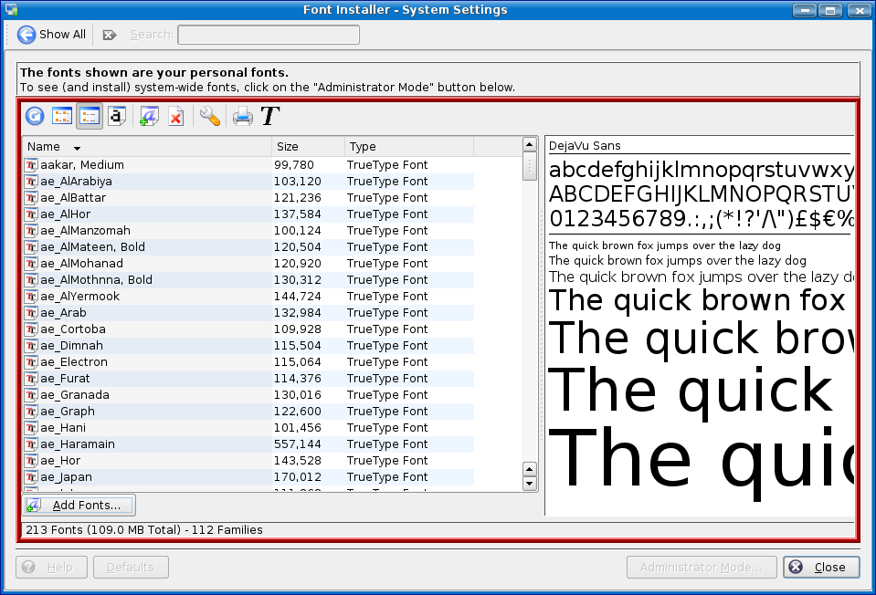
Task: Open configure settings with the wrench icon
Action: point(210,116)
